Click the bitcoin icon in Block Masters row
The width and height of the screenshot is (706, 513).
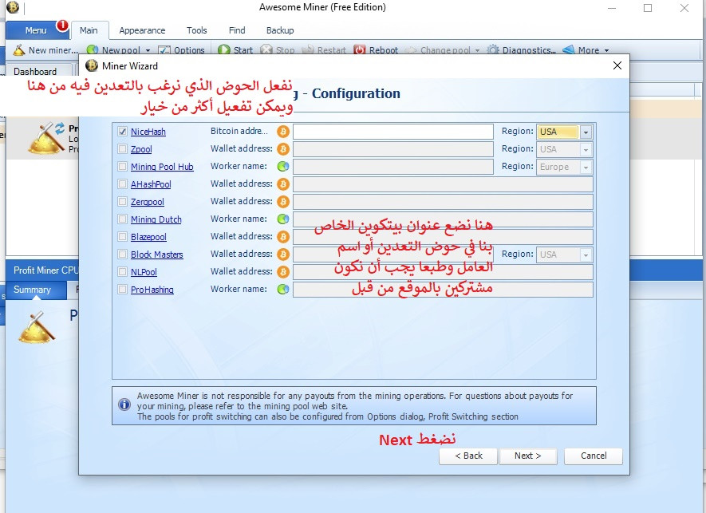click(x=282, y=255)
